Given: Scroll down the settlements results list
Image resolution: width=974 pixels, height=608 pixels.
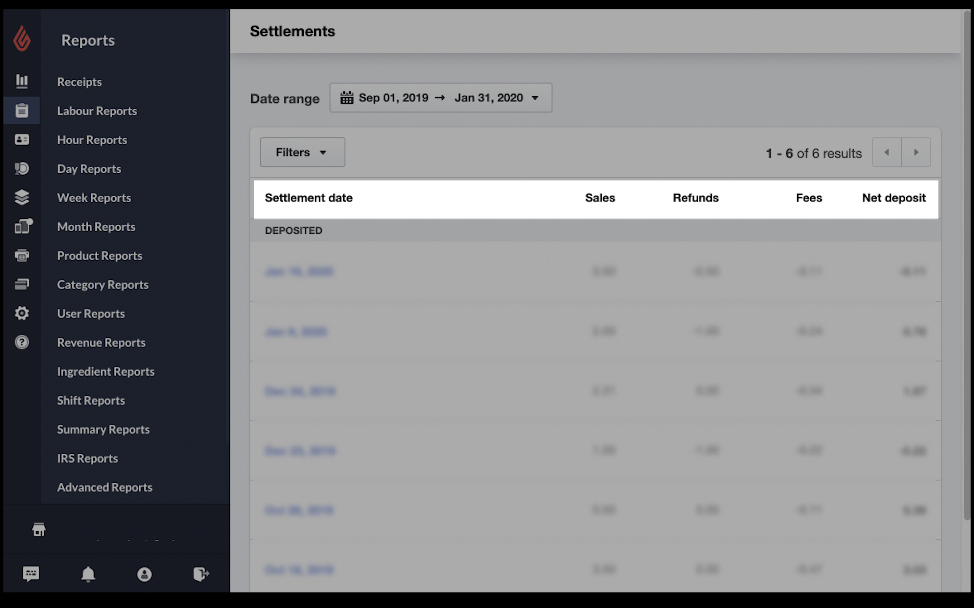Looking at the screenshot, I should pyautogui.click(x=917, y=152).
